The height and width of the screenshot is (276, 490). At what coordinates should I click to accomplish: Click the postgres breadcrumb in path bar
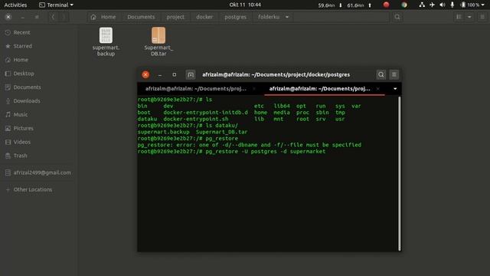pyautogui.click(x=235, y=17)
